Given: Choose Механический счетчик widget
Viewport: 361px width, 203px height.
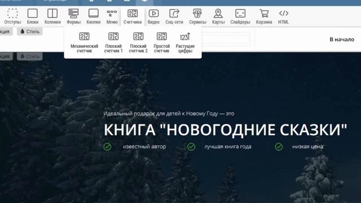Looking at the screenshot, I should 84,42.
